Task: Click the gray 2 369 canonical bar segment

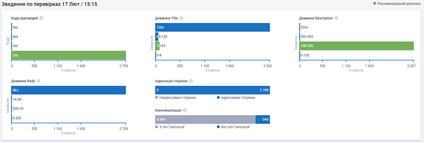Action: coord(205,120)
